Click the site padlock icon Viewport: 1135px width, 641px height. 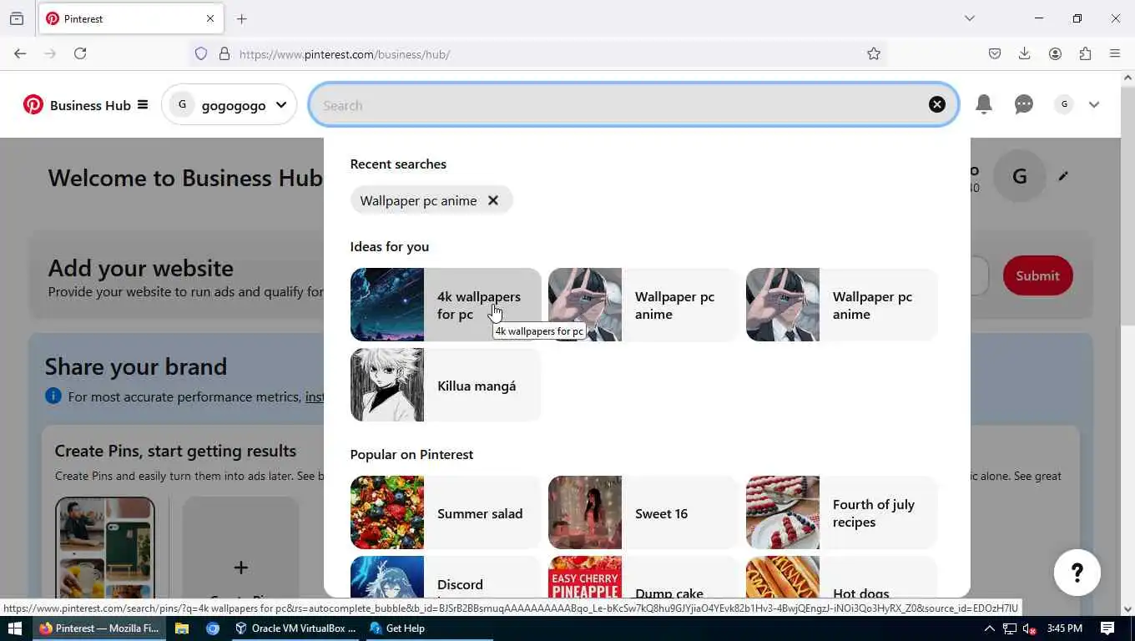pos(224,53)
